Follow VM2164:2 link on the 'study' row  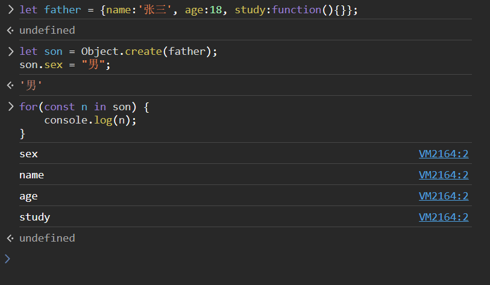pos(443,217)
